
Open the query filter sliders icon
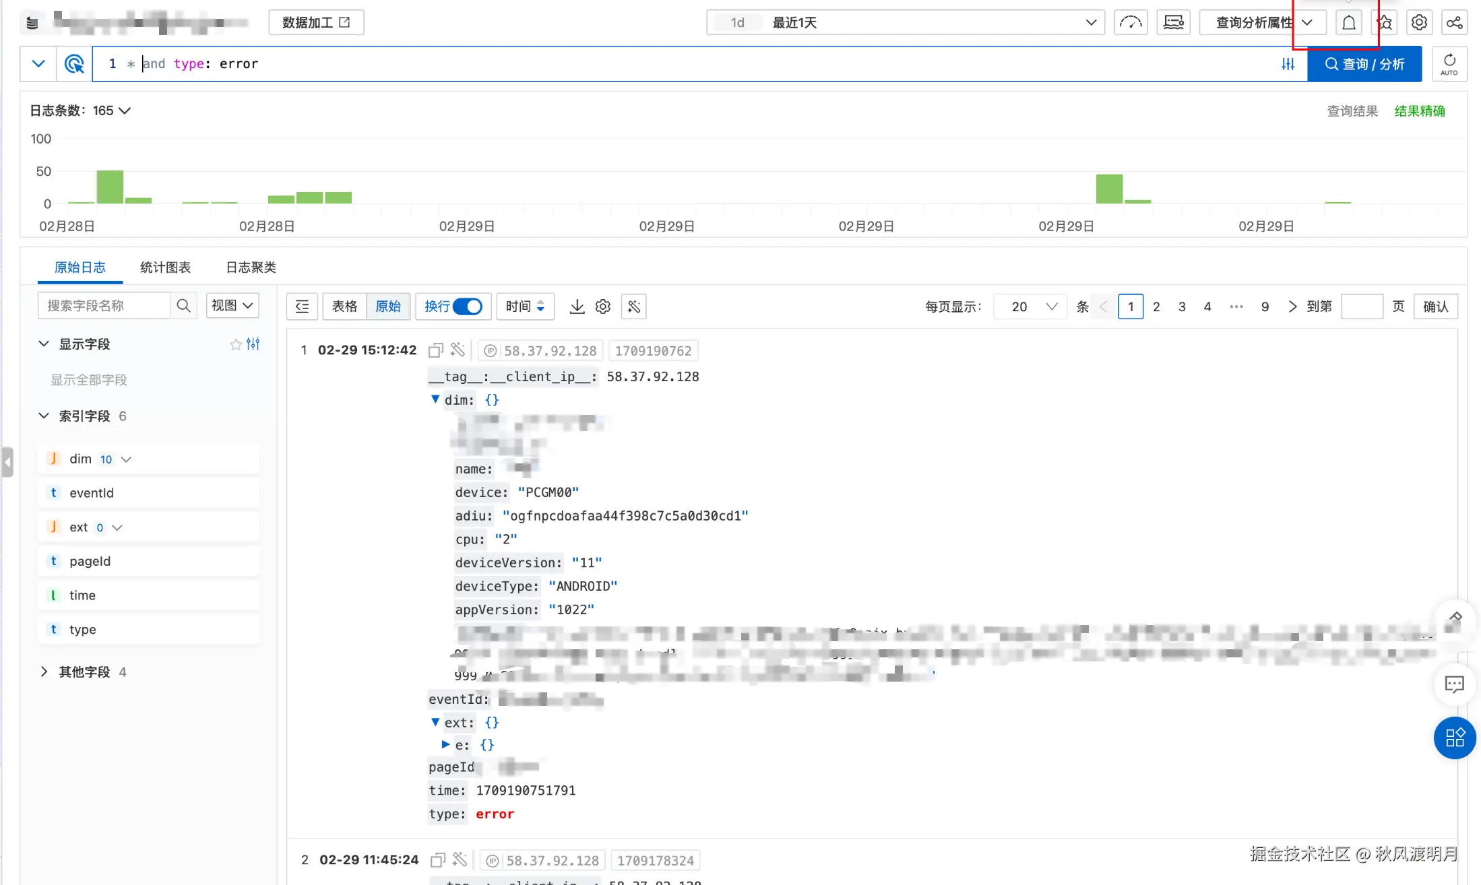(x=1288, y=64)
